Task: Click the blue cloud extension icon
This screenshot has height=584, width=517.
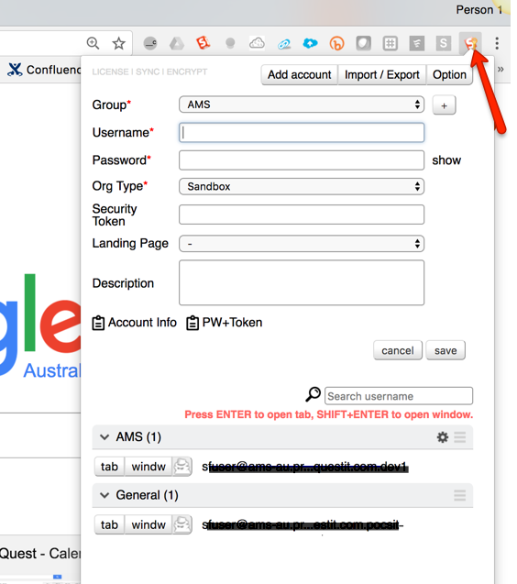Action: pyautogui.click(x=310, y=44)
